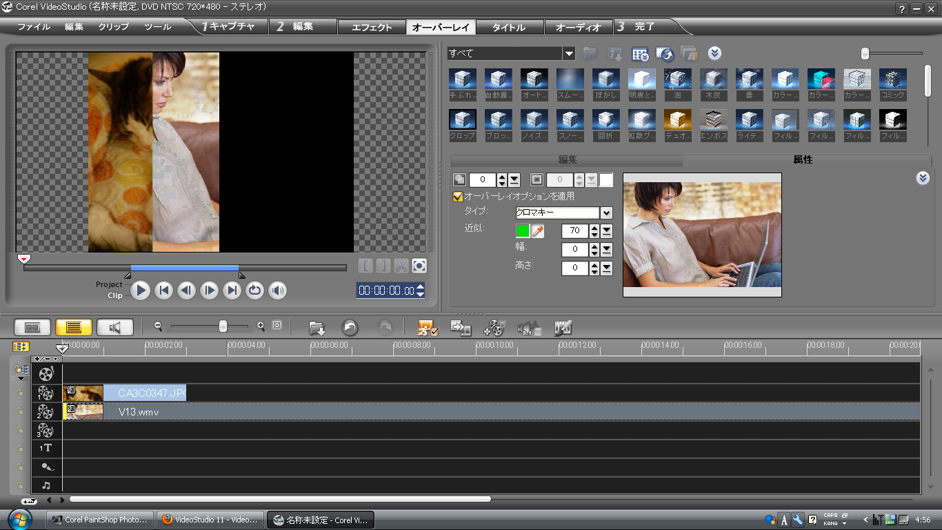The width and height of the screenshot is (942, 530).
Task: Open the overlay track manager icon
Action: point(494,328)
